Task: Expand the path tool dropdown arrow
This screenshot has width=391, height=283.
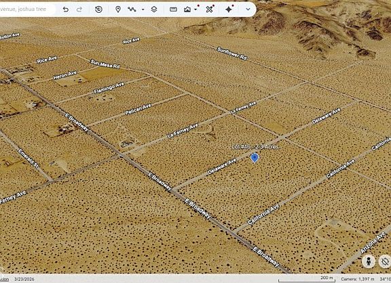Action: coord(143,9)
